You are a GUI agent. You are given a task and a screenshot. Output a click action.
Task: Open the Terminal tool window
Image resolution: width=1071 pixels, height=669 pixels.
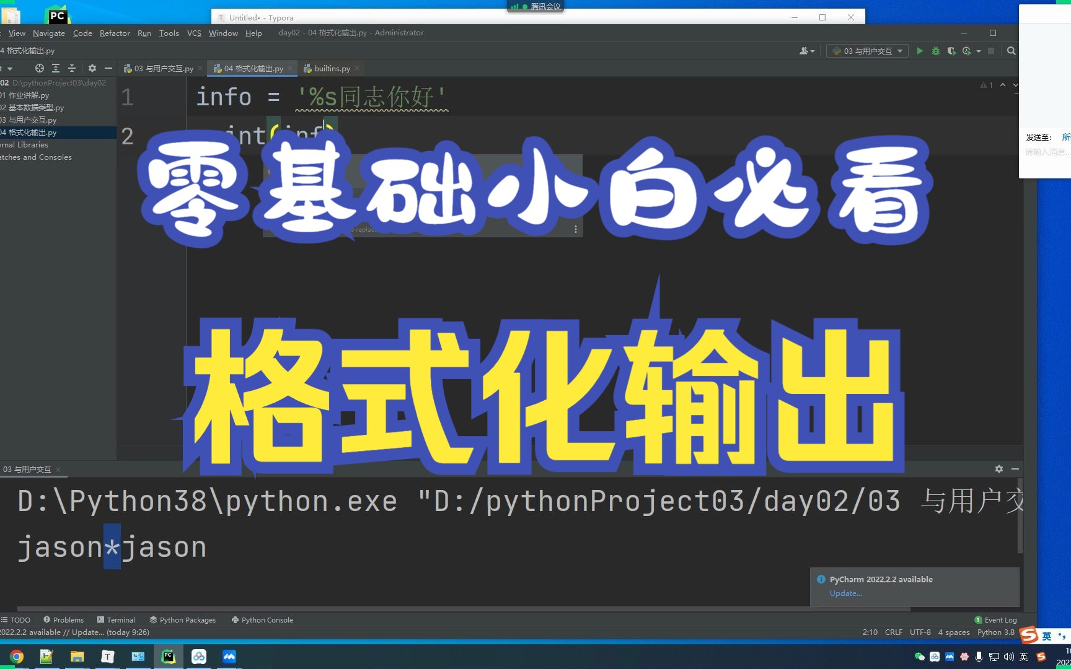(x=116, y=619)
